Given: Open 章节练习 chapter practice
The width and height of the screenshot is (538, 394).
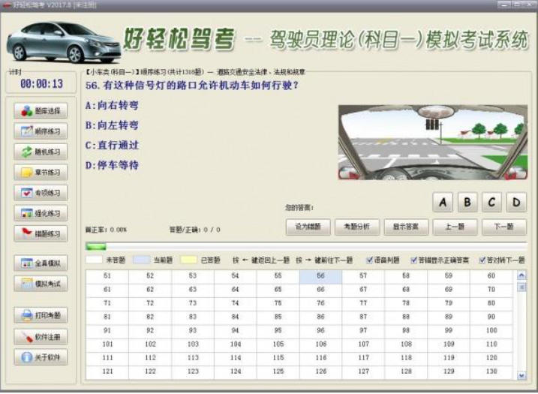Looking at the screenshot, I should pos(41,172).
